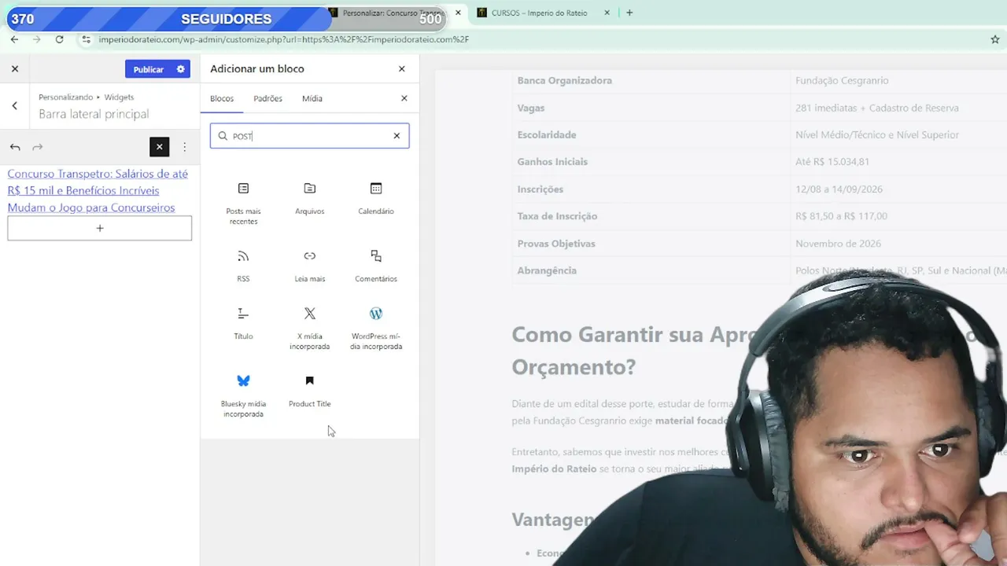The image size is (1007, 566).
Task: Insert the Título block
Action: pos(243,323)
